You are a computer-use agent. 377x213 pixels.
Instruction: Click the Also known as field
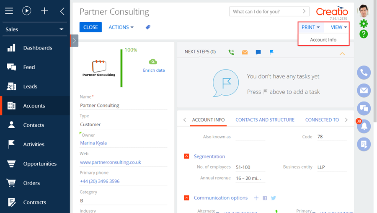(250, 137)
